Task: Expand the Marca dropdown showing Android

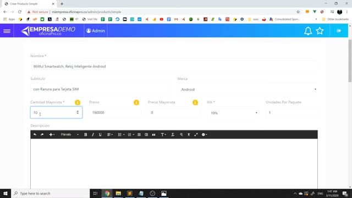Action: (248, 89)
